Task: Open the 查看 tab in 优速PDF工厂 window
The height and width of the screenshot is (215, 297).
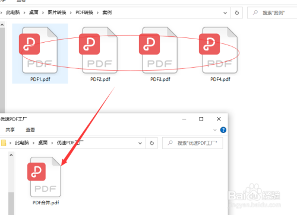Action: pos(30,129)
